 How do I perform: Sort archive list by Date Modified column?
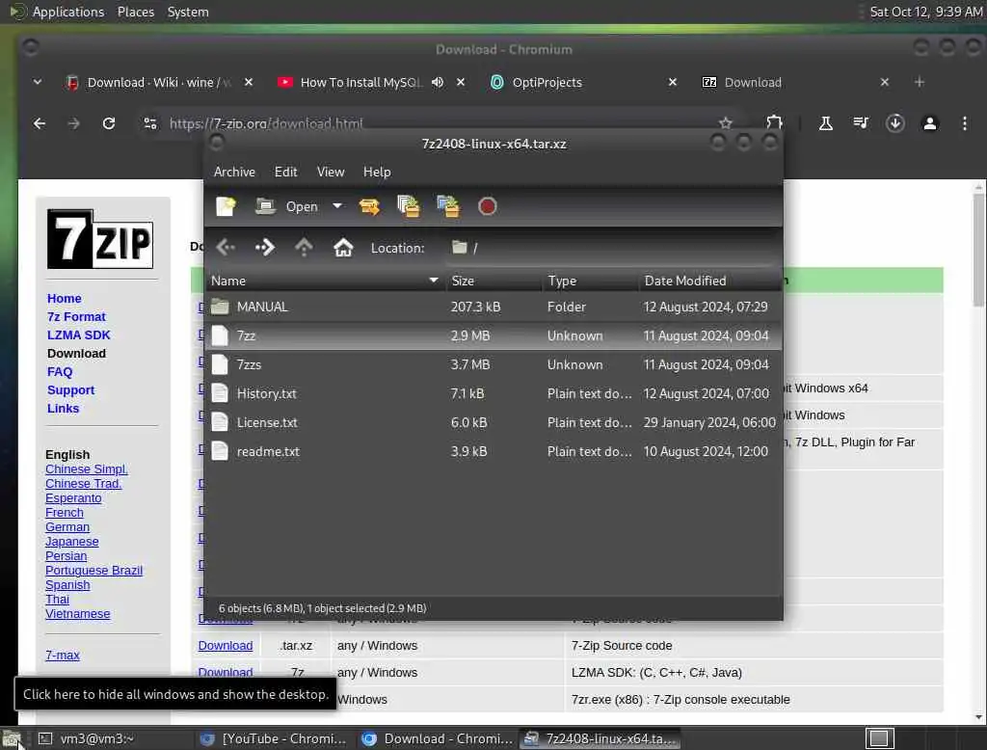[x=709, y=281]
